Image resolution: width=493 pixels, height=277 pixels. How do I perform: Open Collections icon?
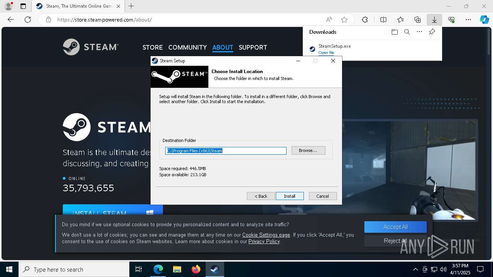click(x=418, y=20)
